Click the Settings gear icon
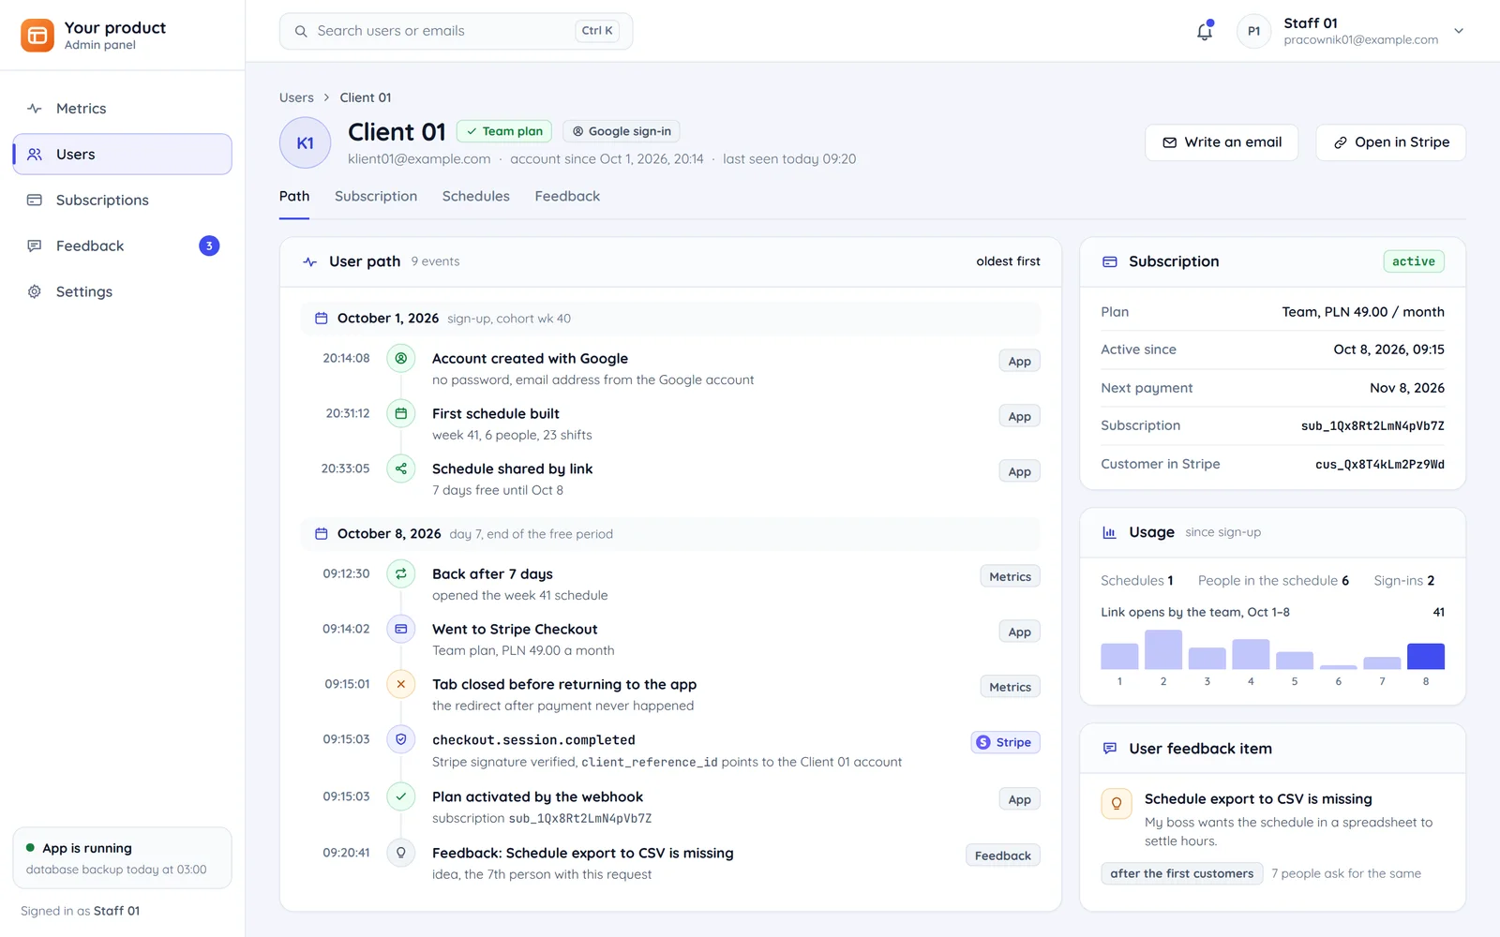 [35, 292]
